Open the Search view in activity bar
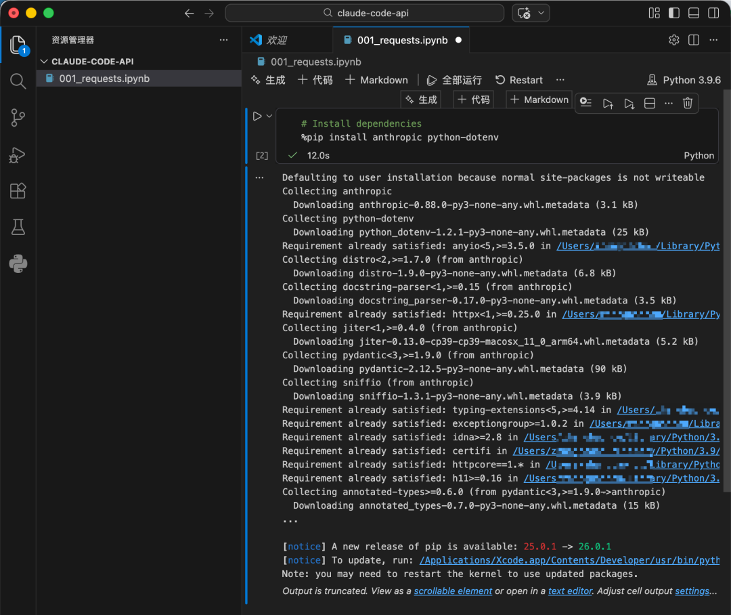The width and height of the screenshot is (731, 615). (18, 81)
